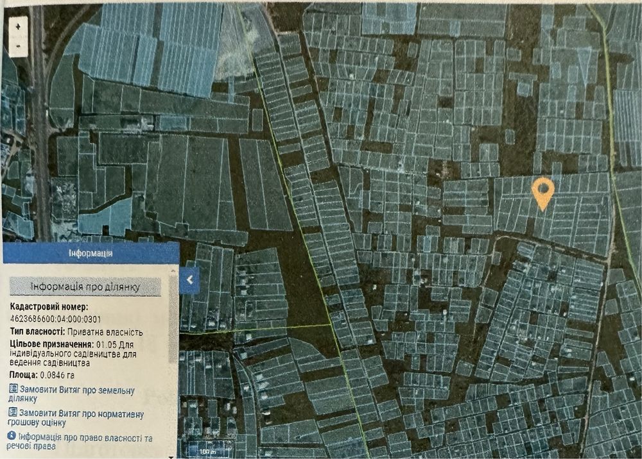Click the Приватна власність ownership type text
This screenshot has height=459, width=642.
[105, 332]
